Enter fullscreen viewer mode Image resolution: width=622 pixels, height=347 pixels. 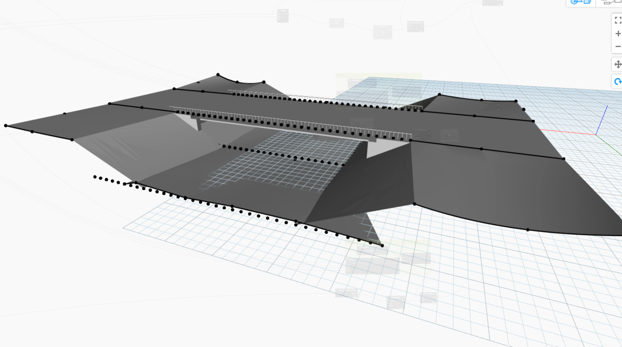coord(618,20)
